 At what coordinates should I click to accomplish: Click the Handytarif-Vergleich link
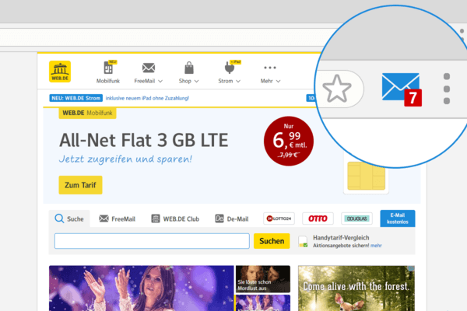(341, 238)
